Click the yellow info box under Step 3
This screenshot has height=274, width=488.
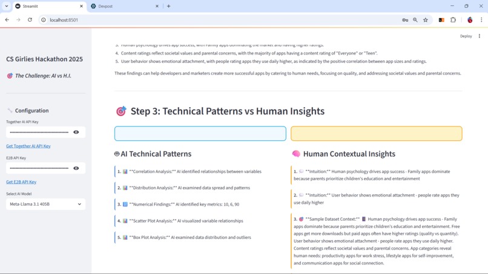click(x=377, y=134)
